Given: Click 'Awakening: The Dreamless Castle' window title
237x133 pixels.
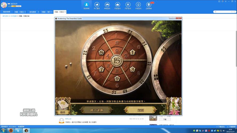Looking at the screenshot, I should [70, 19].
